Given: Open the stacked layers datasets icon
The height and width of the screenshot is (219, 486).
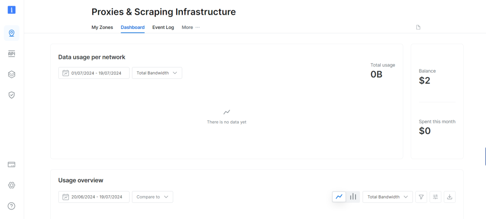Looking at the screenshot, I should pos(12,74).
